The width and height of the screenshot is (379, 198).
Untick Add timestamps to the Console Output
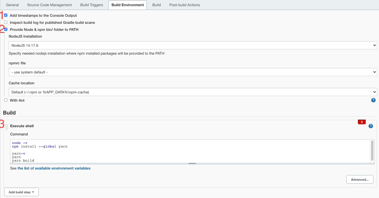click(x=6, y=15)
